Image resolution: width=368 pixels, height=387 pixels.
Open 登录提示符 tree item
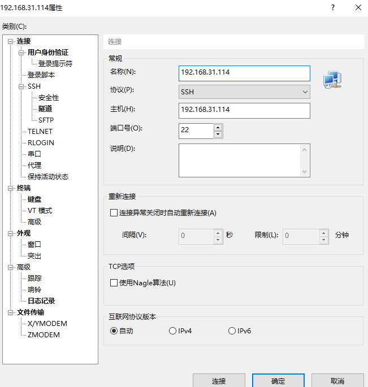coord(55,64)
